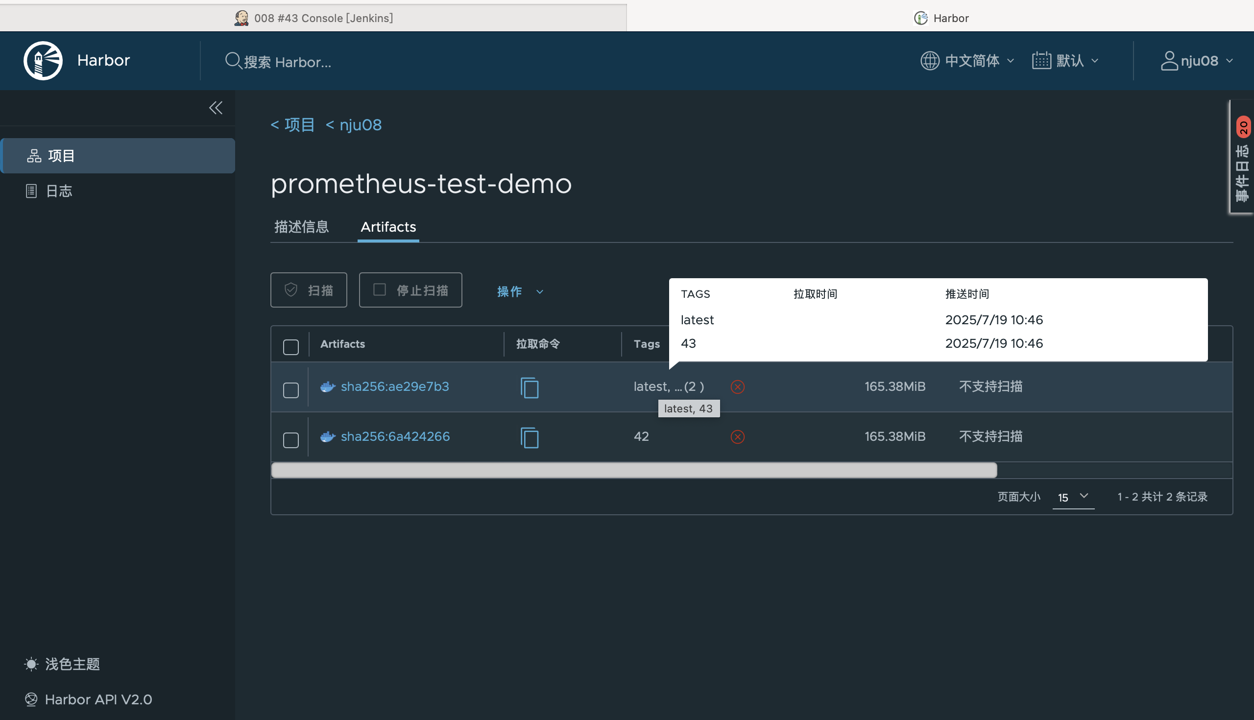Click the Tags column header
Screen dimensions: 1254x720
click(647, 344)
